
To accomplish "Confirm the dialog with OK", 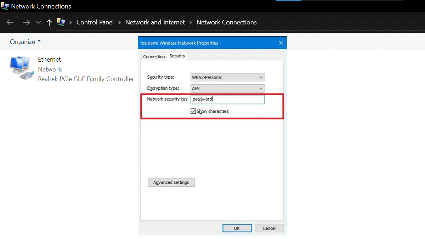I will pyautogui.click(x=237, y=228).
